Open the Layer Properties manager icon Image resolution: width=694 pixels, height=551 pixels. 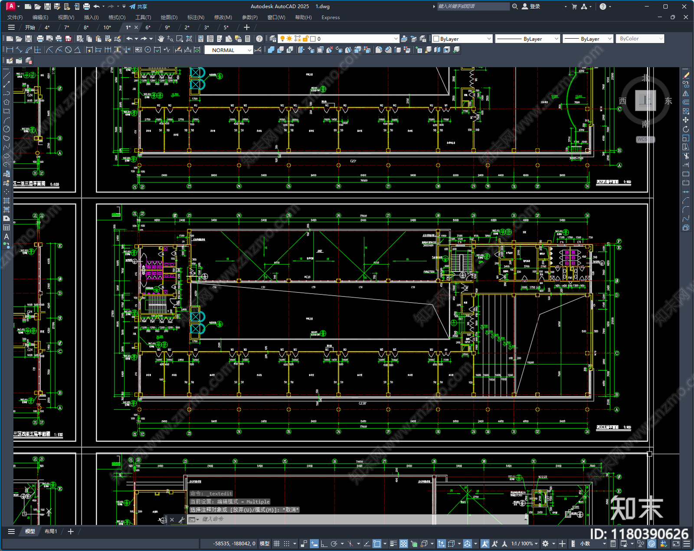click(273, 39)
